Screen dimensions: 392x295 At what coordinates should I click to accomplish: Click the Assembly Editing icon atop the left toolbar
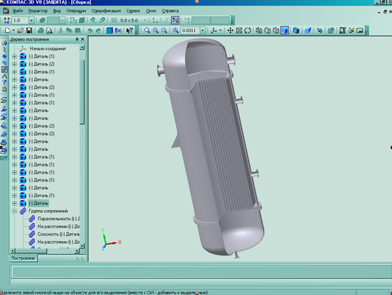click(x=4, y=43)
